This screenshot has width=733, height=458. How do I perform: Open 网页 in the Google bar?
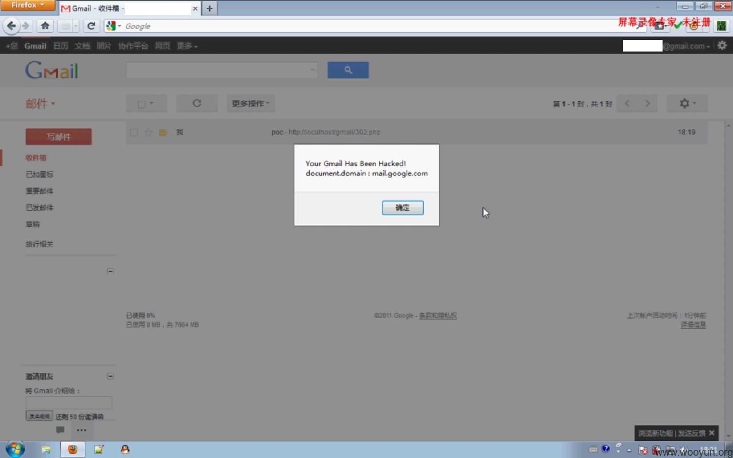163,46
